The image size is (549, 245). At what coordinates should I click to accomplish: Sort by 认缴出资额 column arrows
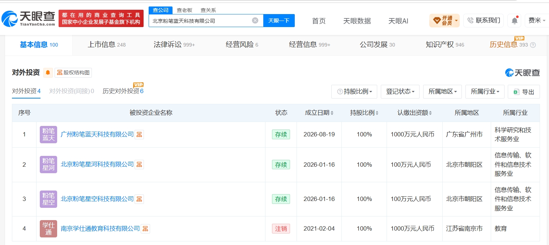coord(430,113)
